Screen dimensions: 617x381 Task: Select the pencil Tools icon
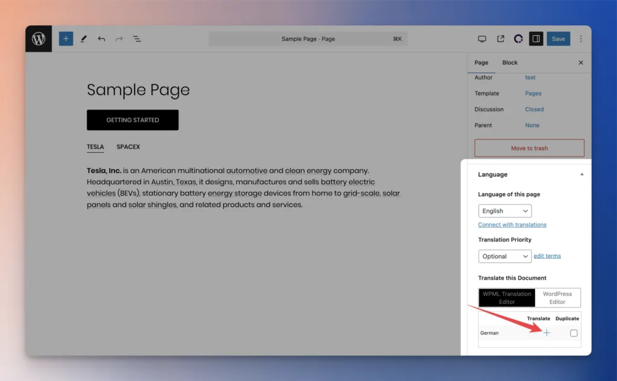84,39
